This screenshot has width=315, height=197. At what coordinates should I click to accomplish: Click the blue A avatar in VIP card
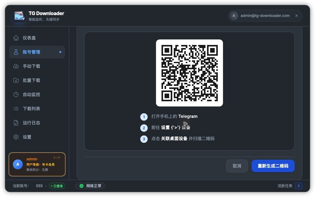[x=18, y=164]
